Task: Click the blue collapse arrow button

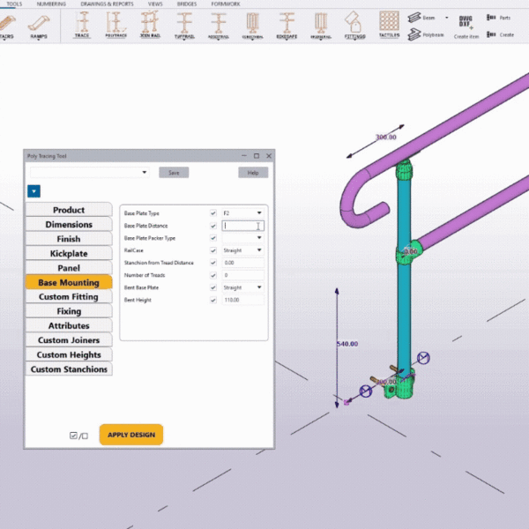Action: click(34, 191)
